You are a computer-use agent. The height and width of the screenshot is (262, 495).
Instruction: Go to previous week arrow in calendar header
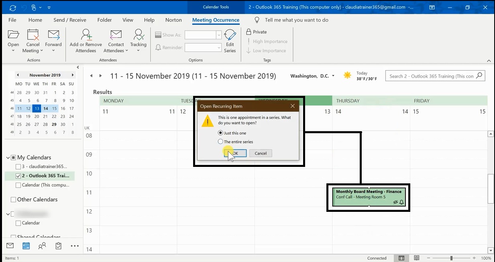pos(91,76)
